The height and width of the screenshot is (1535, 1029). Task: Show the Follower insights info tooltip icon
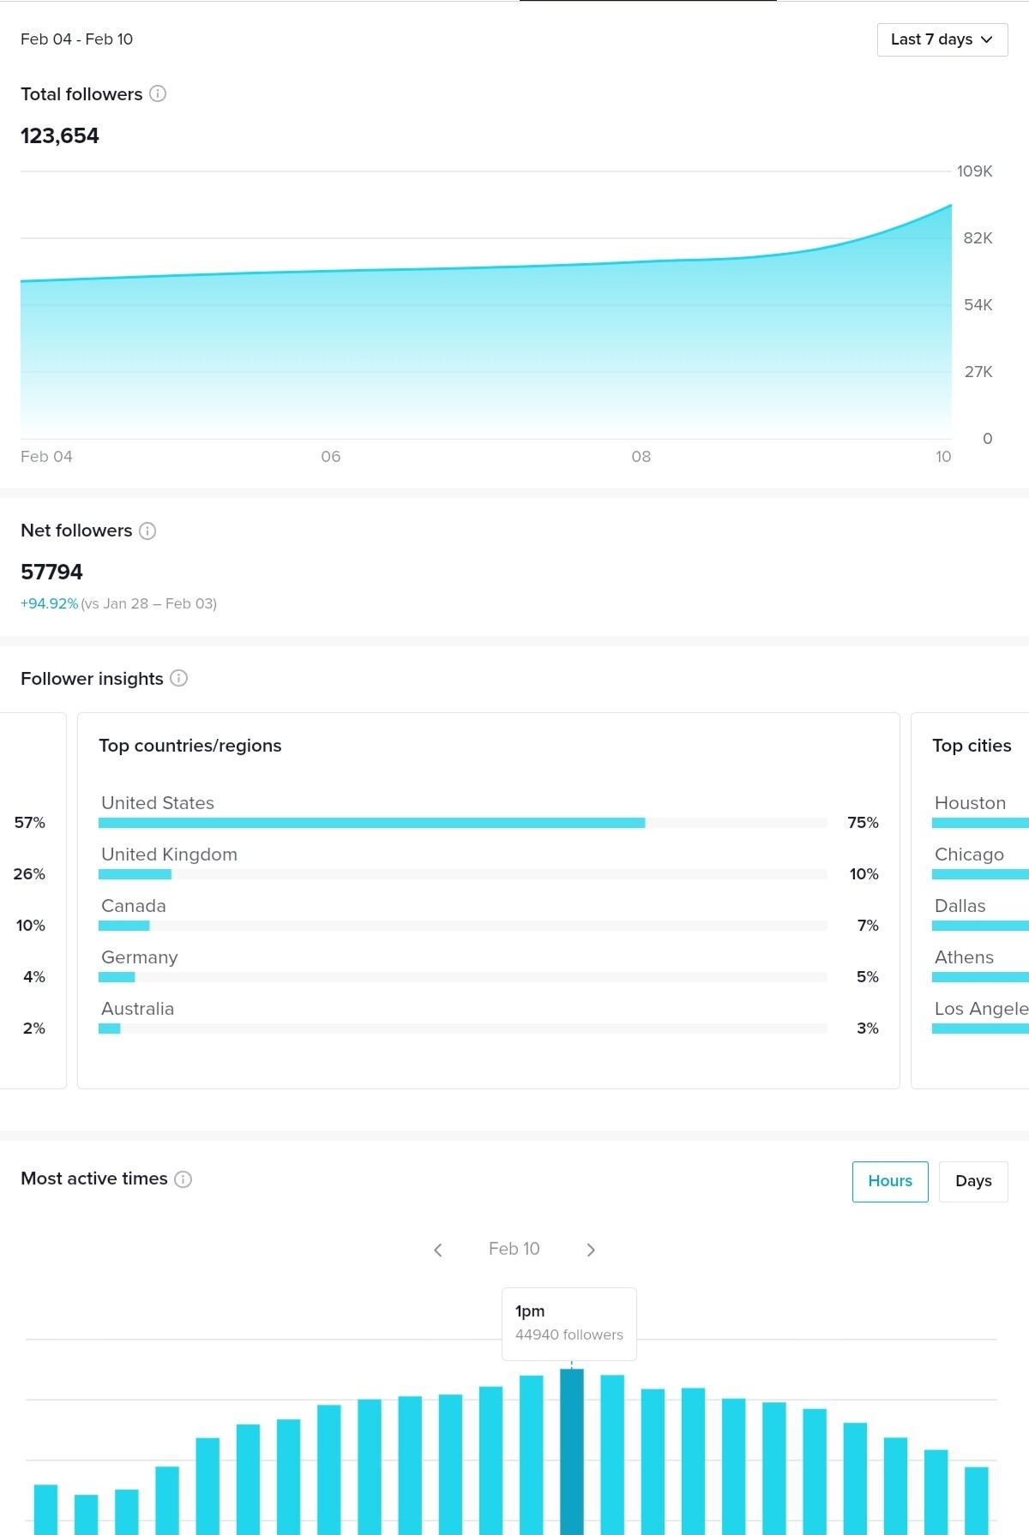[x=178, y=678]
